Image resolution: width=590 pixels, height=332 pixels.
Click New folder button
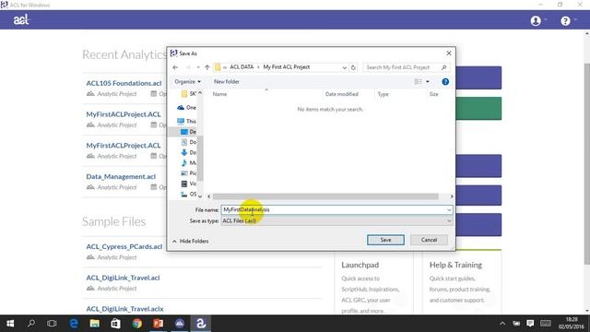click(227, 82)
